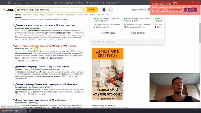This screenshot has height=113, width=201.
Task: Open result Демонтаж квартиры под ключ в Москве и МО
Action: tap(46, 46)
